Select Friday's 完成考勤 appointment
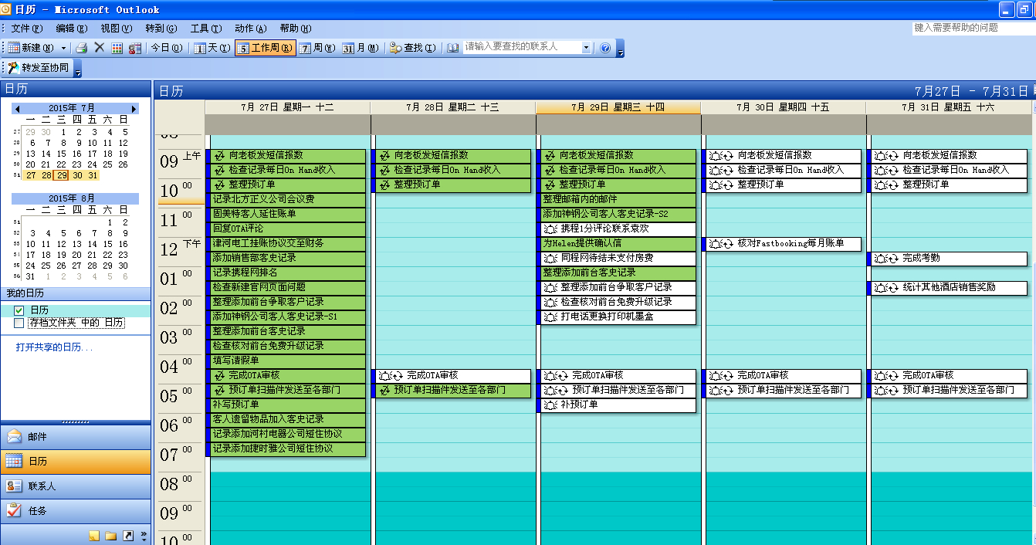1036x545 pixels. coord(947,258)
